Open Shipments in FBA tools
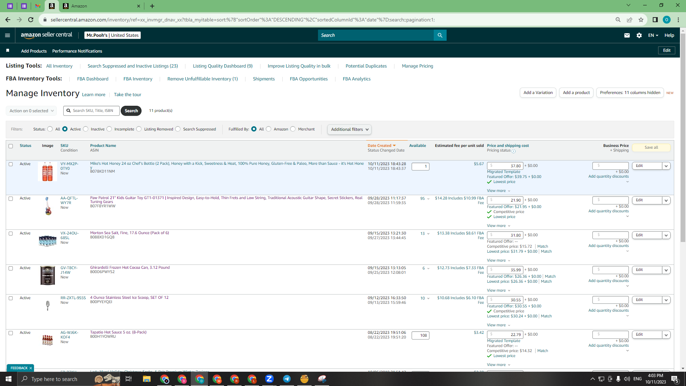Viewport: 686px width, 386px height. 264,79
